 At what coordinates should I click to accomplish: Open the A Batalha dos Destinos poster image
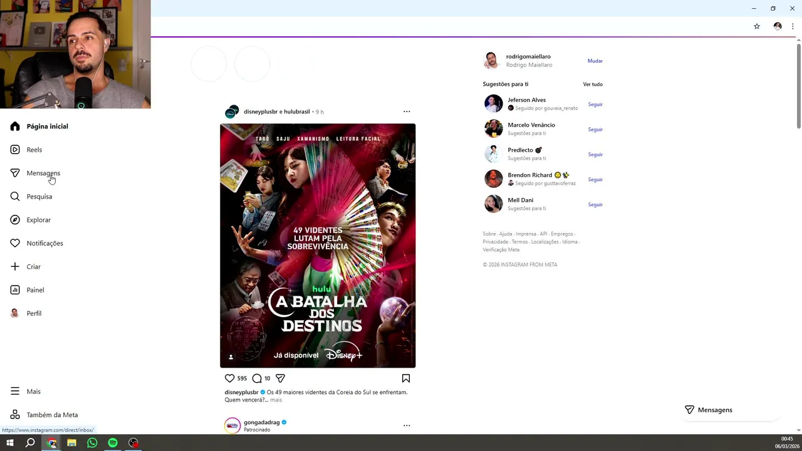pos(318,246)
